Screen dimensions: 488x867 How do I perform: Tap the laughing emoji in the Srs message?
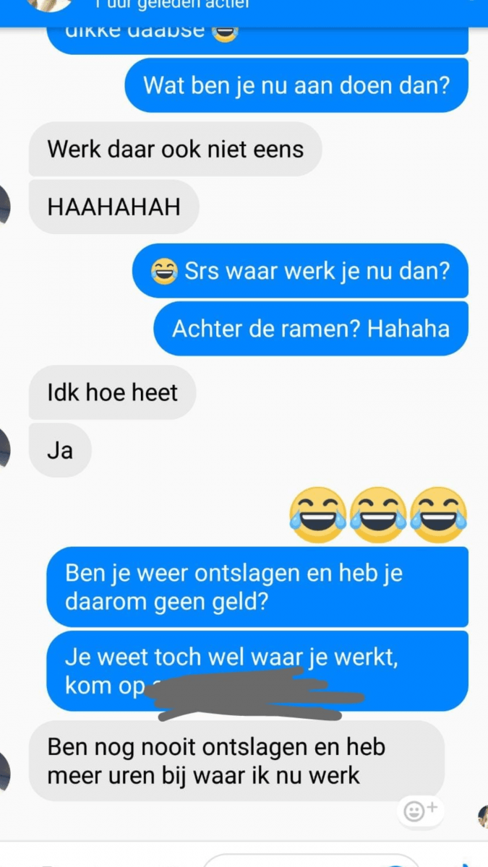tap(164, 271)
